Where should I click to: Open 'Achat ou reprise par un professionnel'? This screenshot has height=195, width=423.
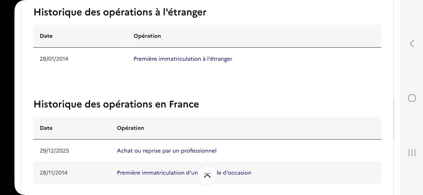167,151
